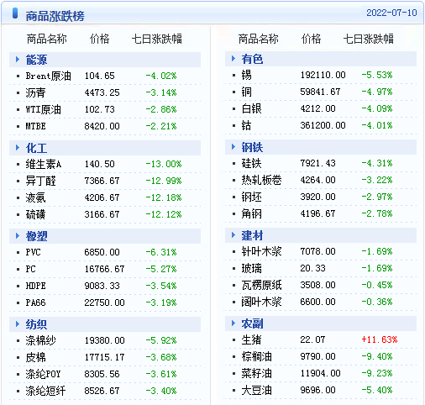Image resolution: width=425 pixels, height=405 pixels.
Task: Open 钢坯 commodity row
Action: [321, 197]
